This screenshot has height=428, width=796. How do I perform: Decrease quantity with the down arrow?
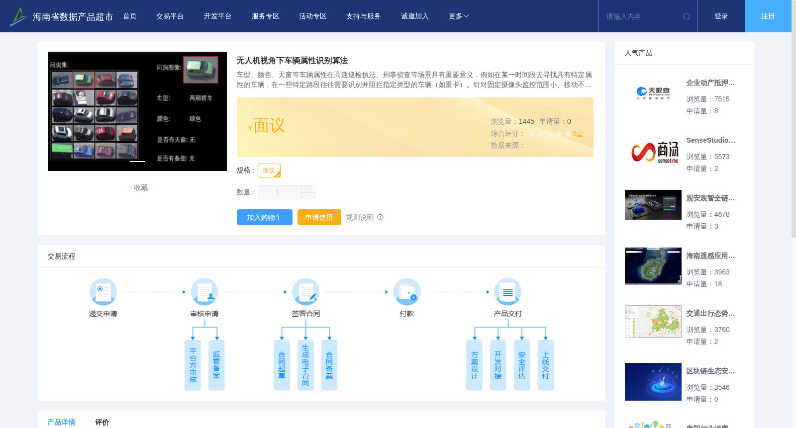(x=308, y=196)
